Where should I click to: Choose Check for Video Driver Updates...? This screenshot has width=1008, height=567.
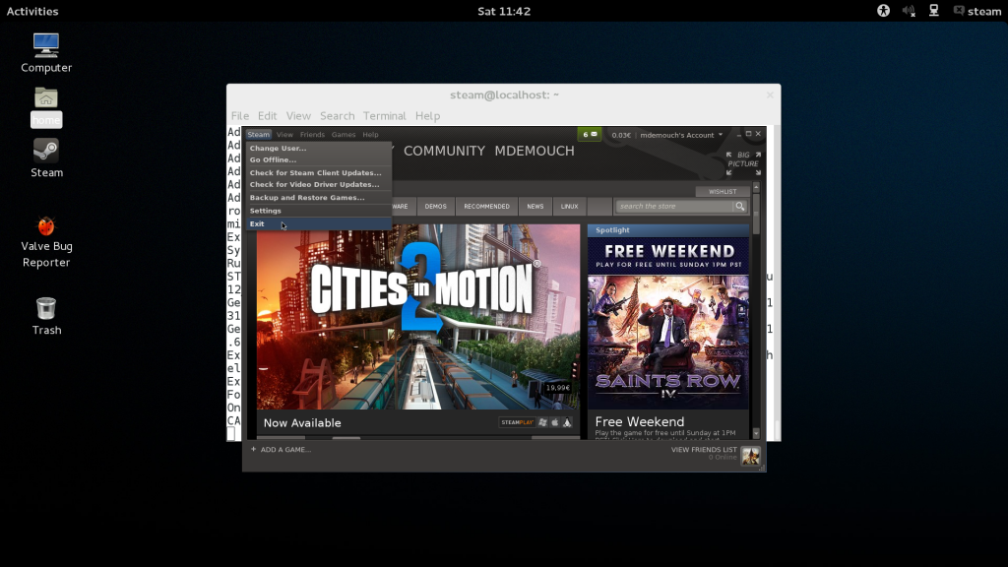point(319,184)
